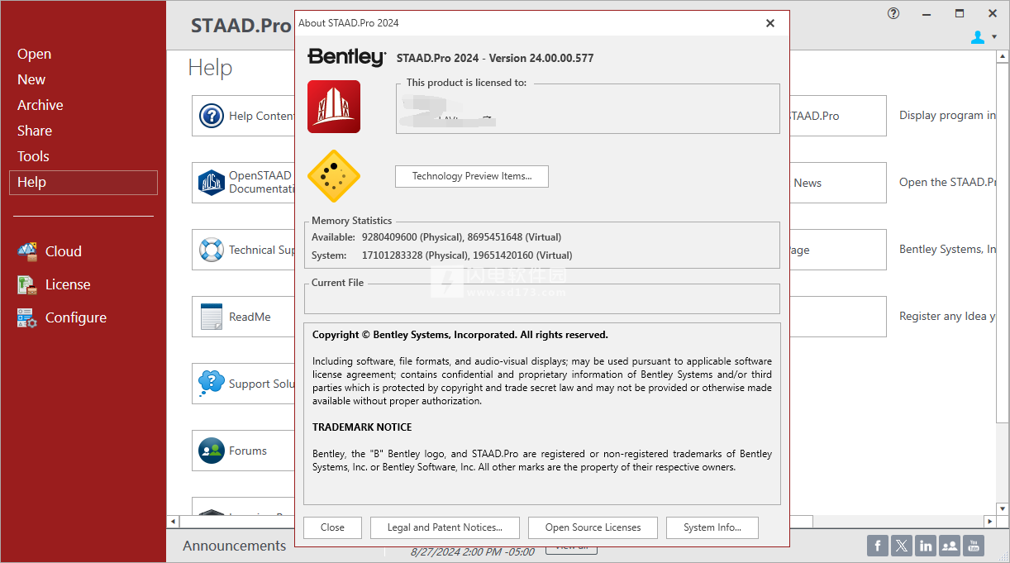Click the horizontal scrollbar right arrow
Viewport: 1010px width, 563px height.
tap(990, 522)
